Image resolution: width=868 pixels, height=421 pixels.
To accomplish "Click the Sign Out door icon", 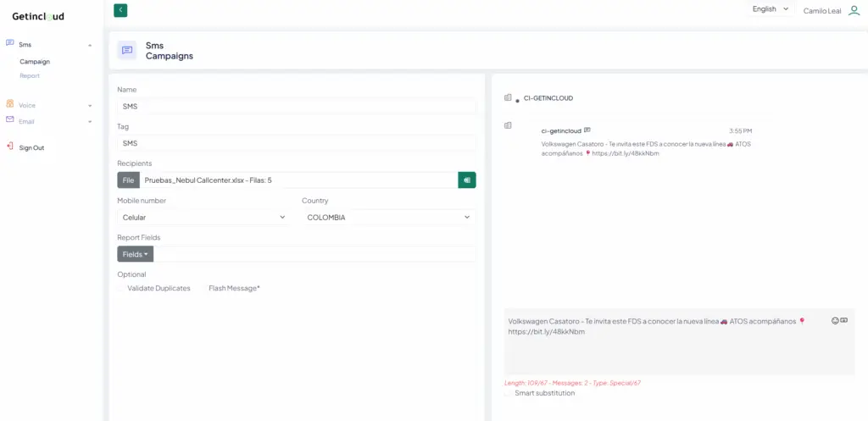I will (x=10, y=147).
